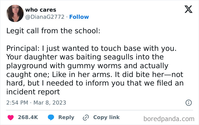The width and height of the screenshot is (199, 125).
Task: Click the 2:54 PM time
Action: coord(17,103)
